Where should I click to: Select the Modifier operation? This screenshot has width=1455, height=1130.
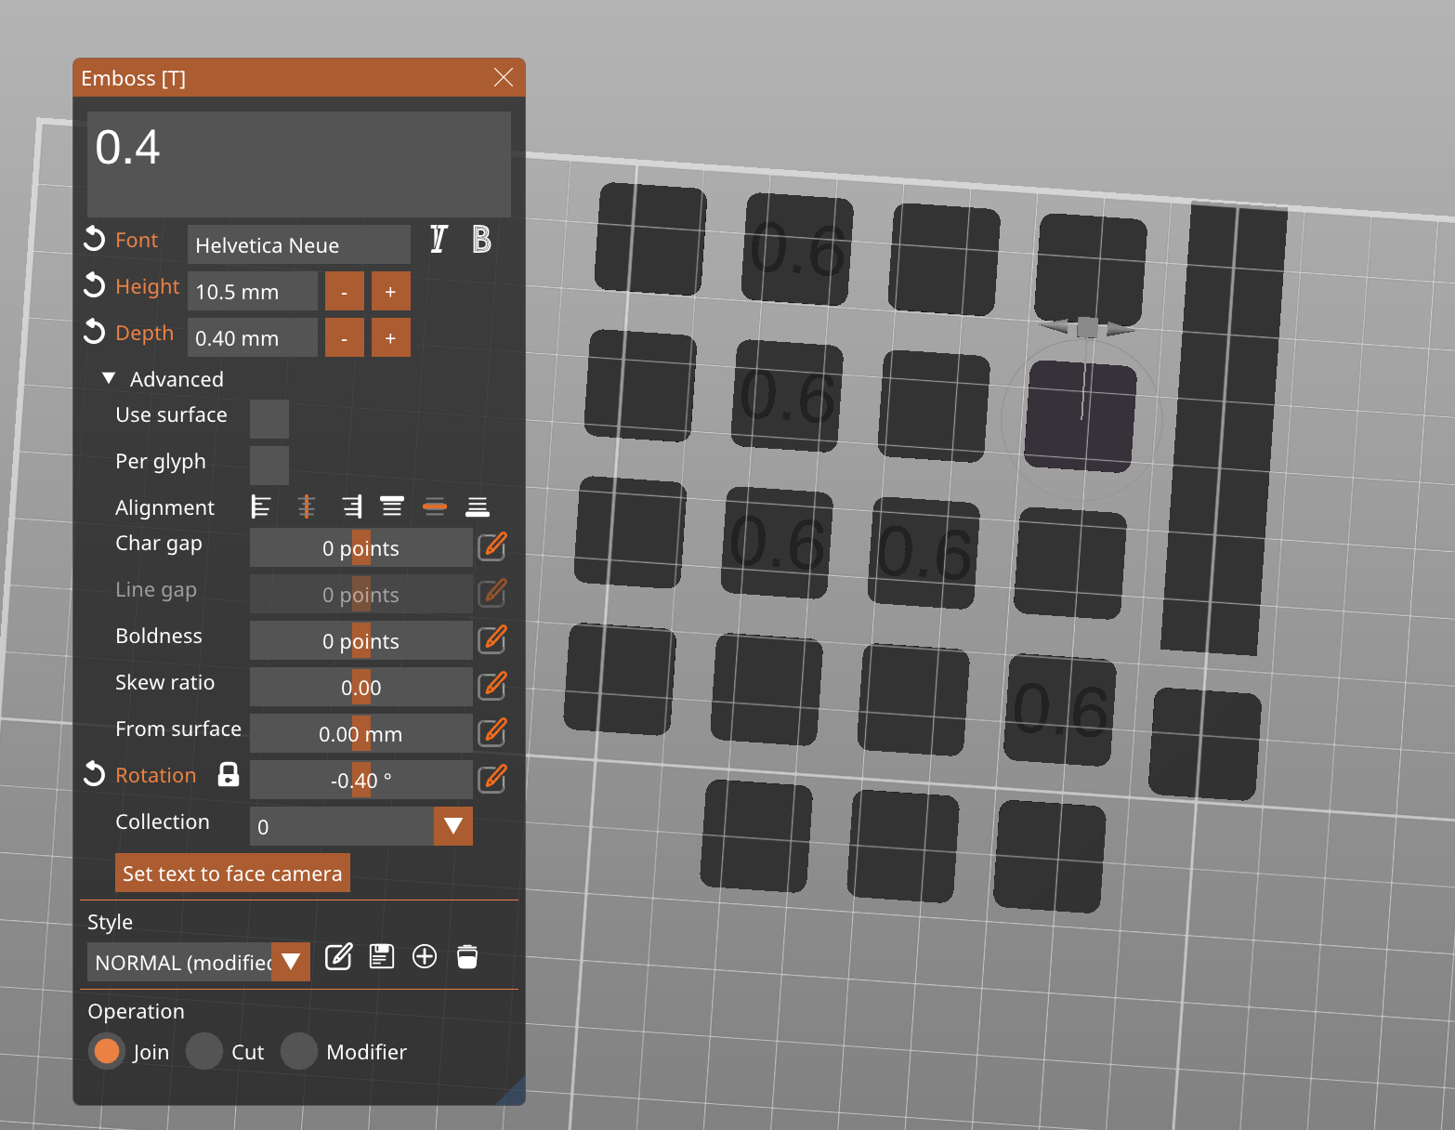299,1051
